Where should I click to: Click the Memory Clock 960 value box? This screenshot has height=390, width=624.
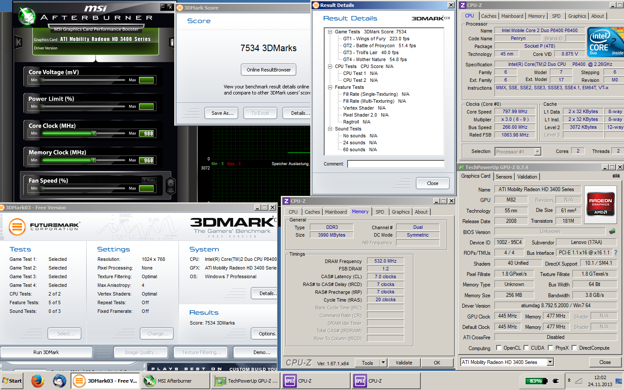click(146, 160)
